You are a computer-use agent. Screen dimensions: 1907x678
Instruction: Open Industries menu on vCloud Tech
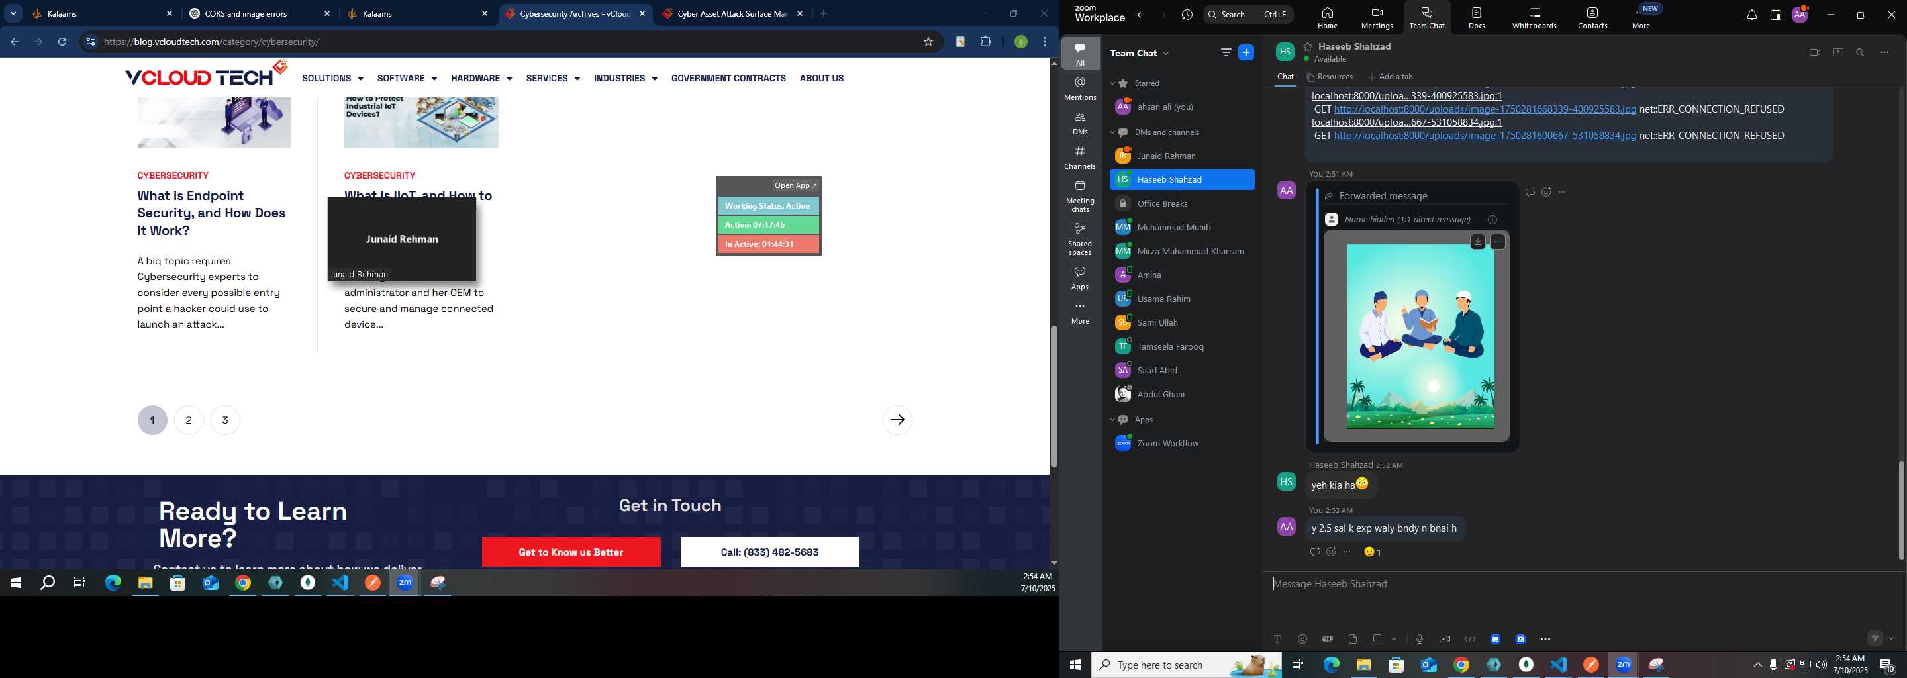[625, 78]
